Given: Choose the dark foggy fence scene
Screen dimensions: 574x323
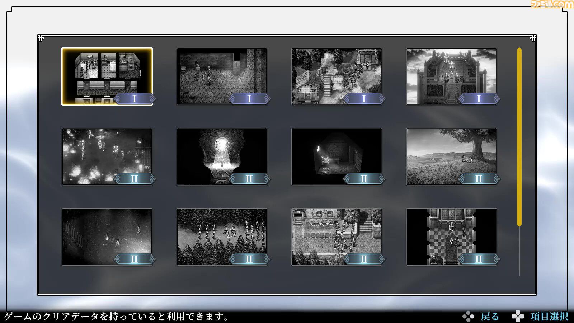Looking at the screenshot, I should click(x=107, y=237).
